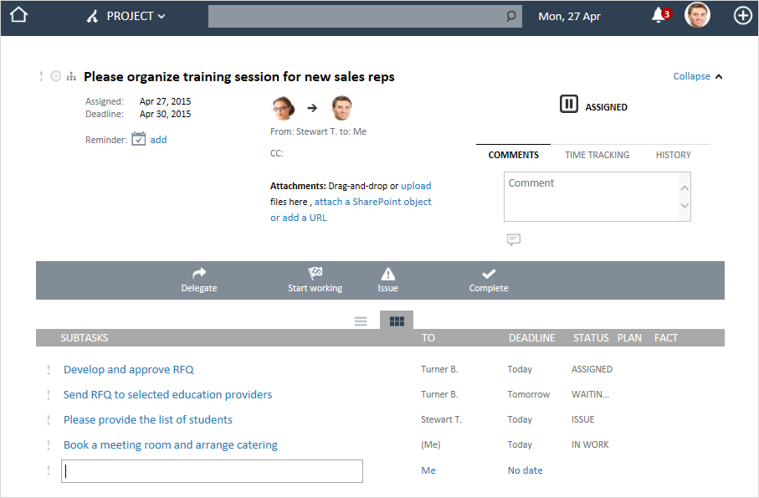Mark task Complete with checkmark

pyautogui.click(x=489, y=280)
